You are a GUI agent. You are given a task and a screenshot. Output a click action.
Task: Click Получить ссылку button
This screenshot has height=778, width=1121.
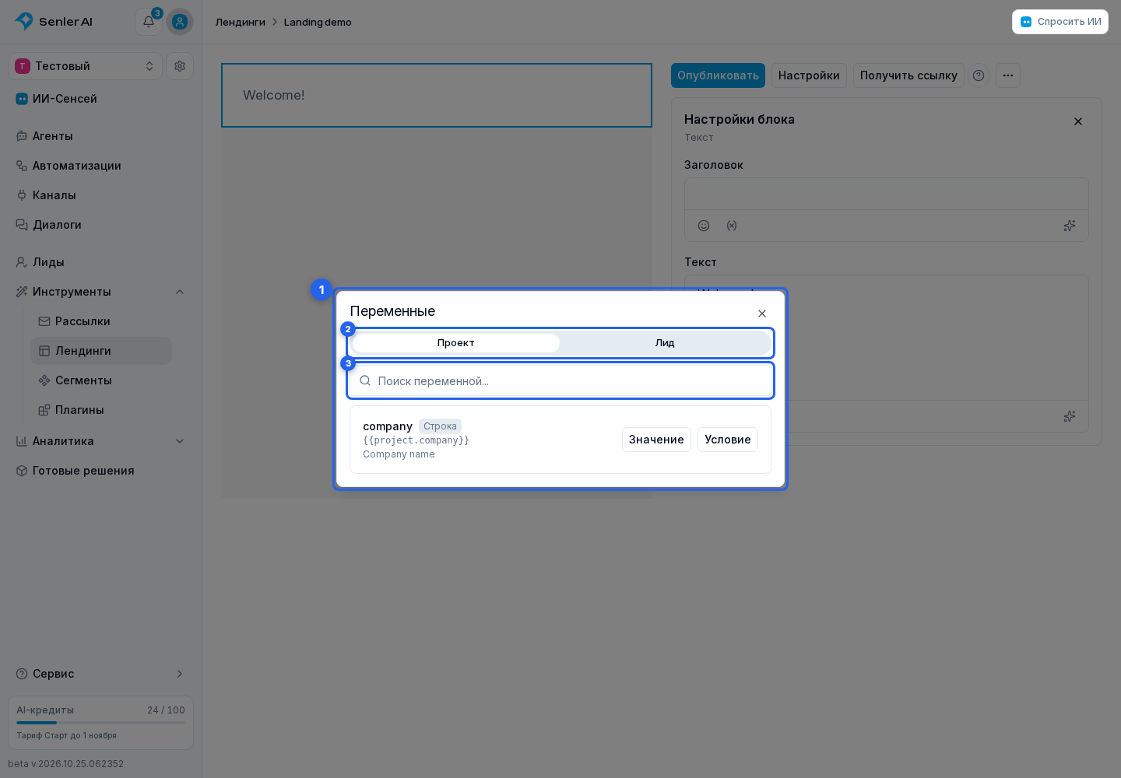[908, 75]
